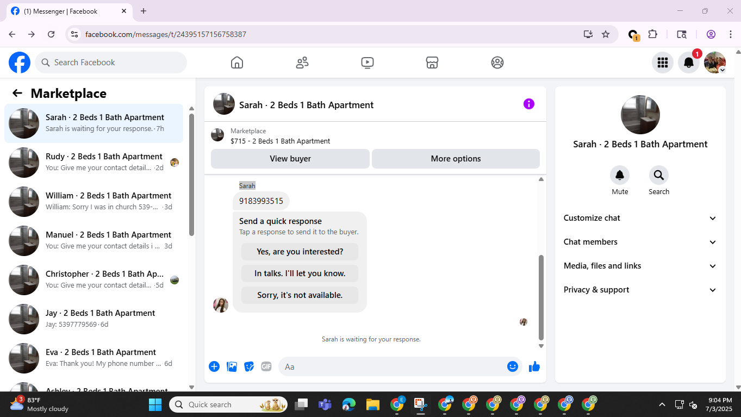Image resolution: width=741 pixels, height=417 pixels.
Task: Bookmark this page with the star icon
Action: [606, 34]
